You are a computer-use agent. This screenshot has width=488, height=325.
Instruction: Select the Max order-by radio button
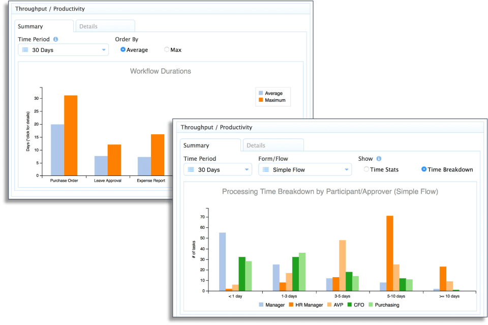click(x=167, y=49)
